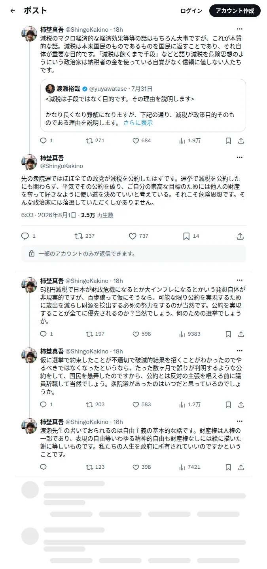Like the reply with 398 likes
Screen dimensions: 267x569
(141, 467)
